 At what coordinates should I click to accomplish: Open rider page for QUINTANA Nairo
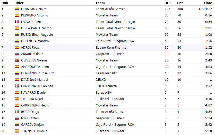click(x=34, y=9)
